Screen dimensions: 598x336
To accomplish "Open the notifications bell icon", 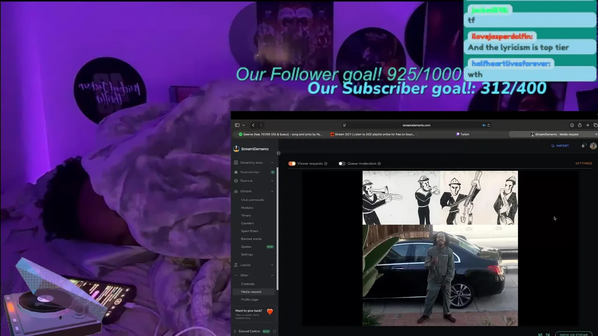I will click(x=584, y=146).
